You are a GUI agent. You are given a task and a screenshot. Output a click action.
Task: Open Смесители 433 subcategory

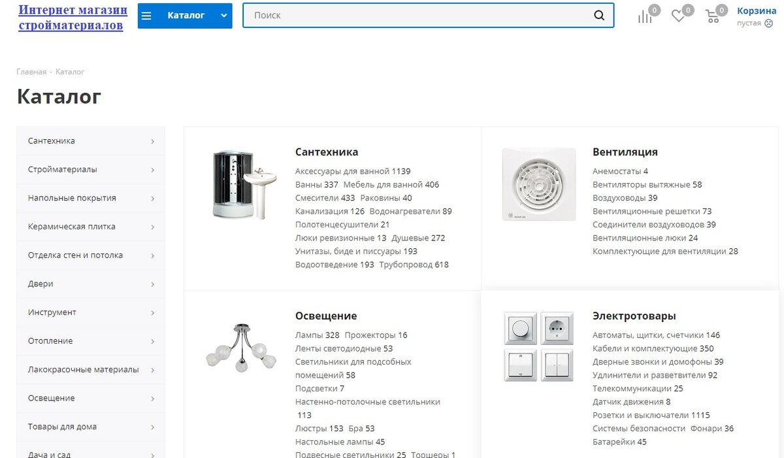pos(325,198)
